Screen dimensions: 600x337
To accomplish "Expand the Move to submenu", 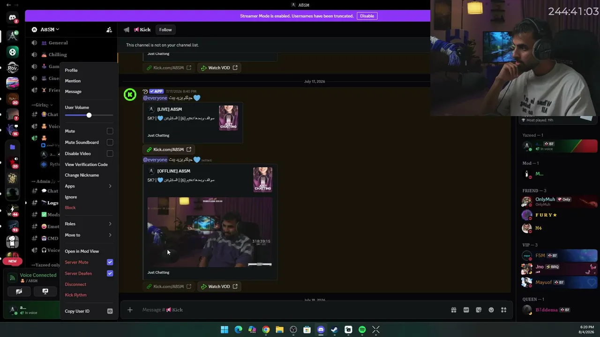I will pos(89,235).
